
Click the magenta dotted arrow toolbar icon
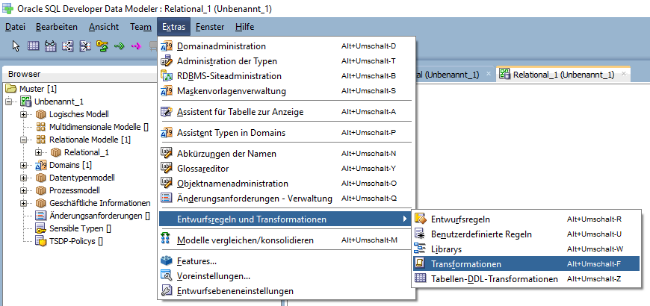click(x=137, y=46)
